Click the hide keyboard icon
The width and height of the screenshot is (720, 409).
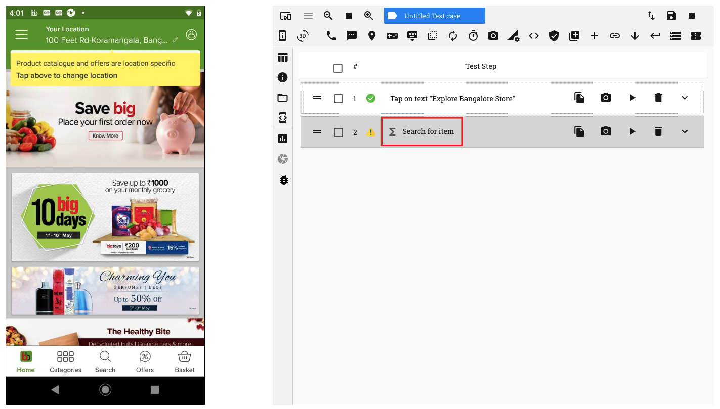tap(412, 36)
